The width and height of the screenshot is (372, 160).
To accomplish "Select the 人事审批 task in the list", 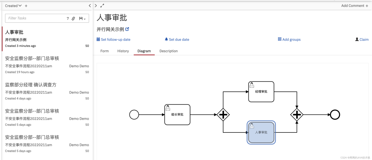I will pos(47,39).
